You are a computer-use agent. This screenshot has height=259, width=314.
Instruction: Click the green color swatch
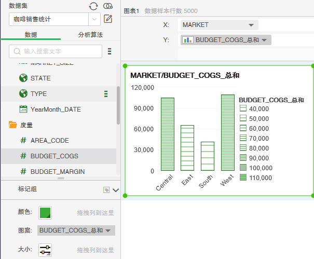click(45, 213)
